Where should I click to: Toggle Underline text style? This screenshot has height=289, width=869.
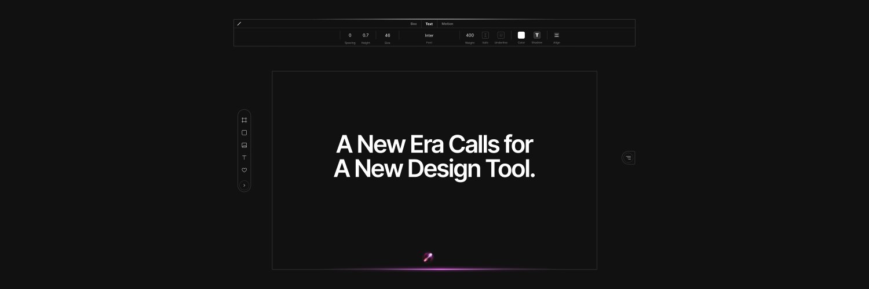point(501,35)
